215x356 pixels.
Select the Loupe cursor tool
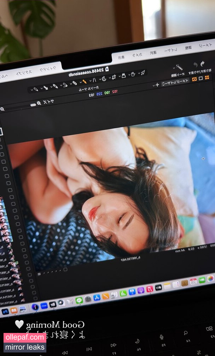pos(123,76)
